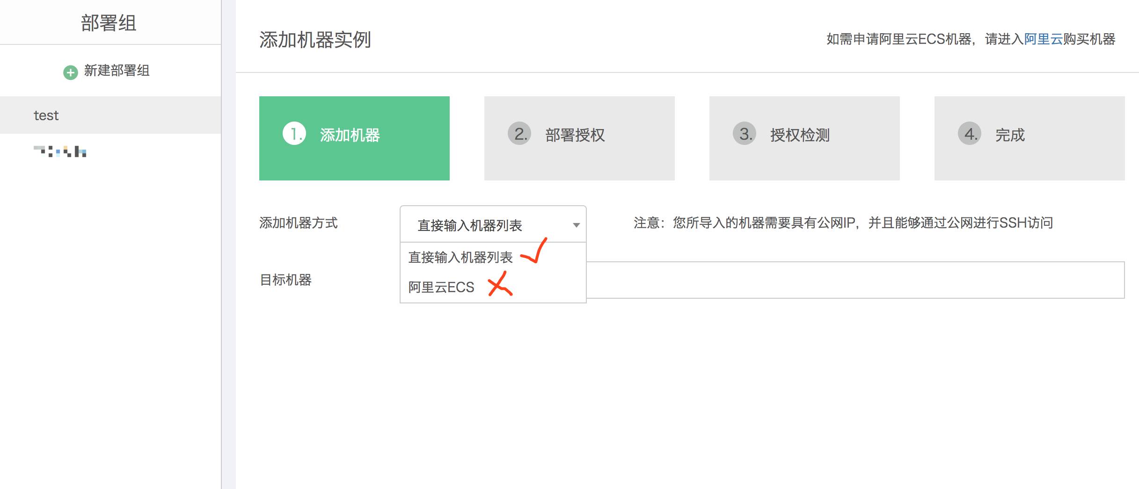Screen dimensions: 1139x489
Task: Click the red checkmark beside 直接输入机器列表
Action: (535, 251)
